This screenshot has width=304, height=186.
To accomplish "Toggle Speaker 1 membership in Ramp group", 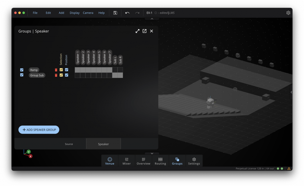I will pyautogui.click(x=77, y=70).
